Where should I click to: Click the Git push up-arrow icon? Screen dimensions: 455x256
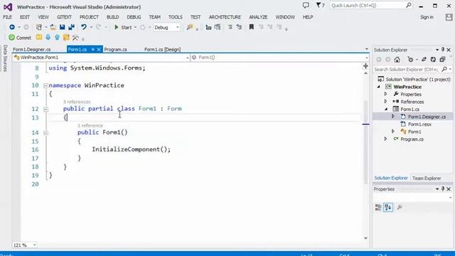coord(57,37)
